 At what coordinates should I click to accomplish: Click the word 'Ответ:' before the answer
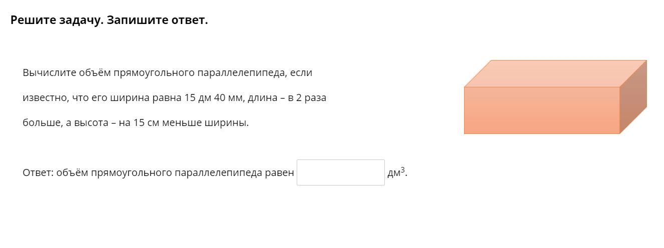pos(38,173)
